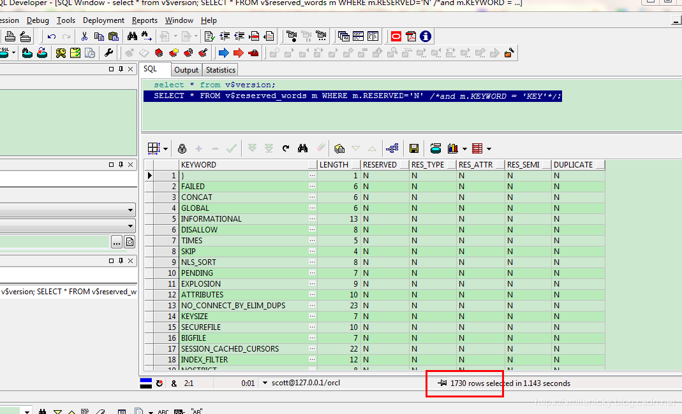
Task: Click the wrench Preferences icon
Action: click(x=108, y=53)
